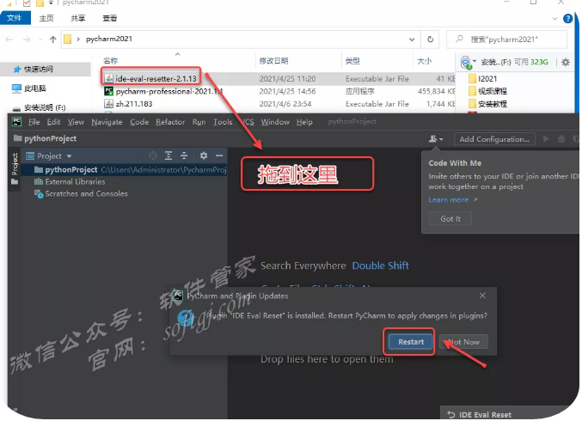
Task: Click the pycharm2021 address bar path
Action: pos(109,39)
